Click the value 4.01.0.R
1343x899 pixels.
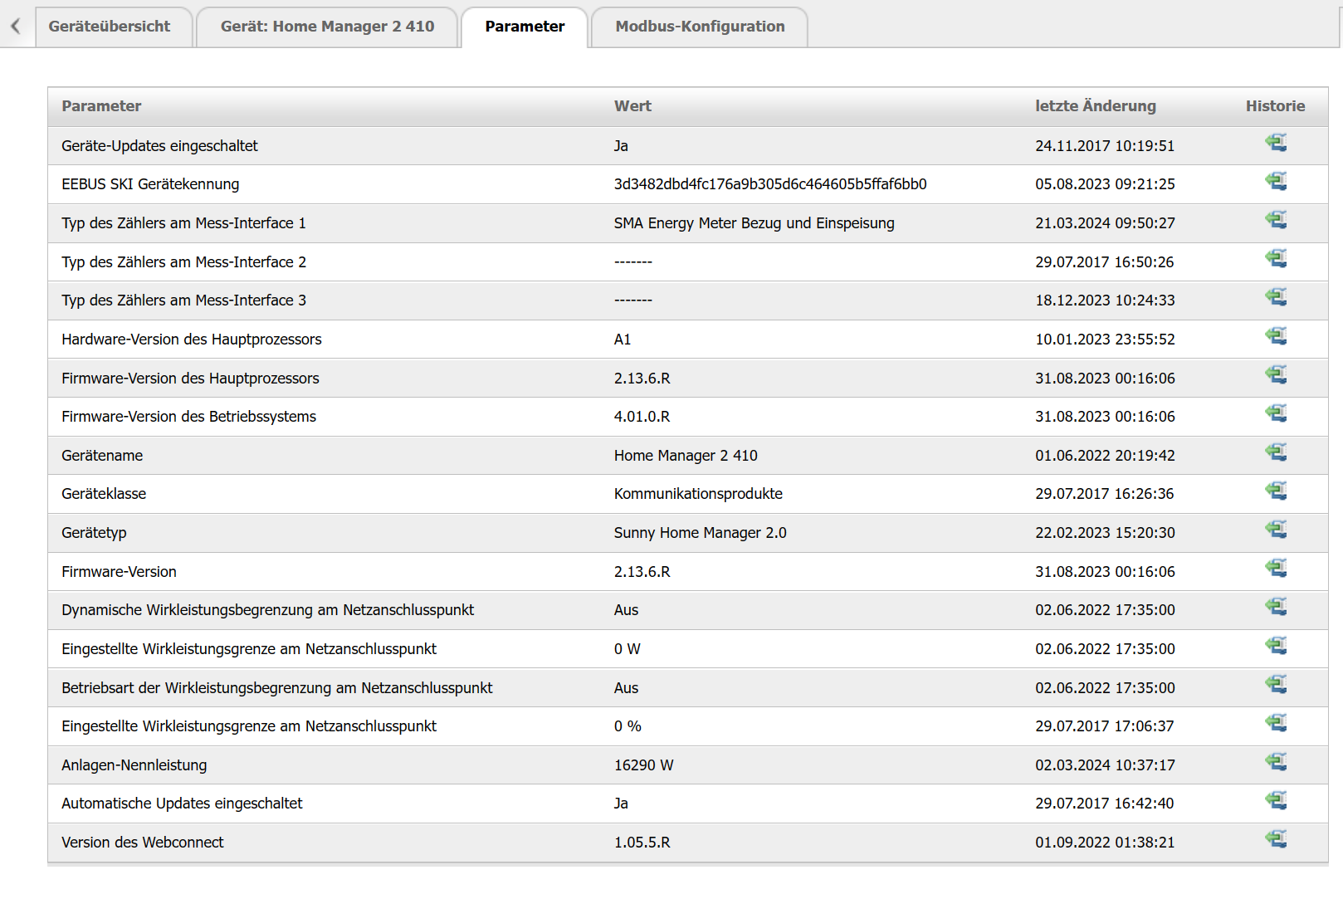click(642, 417)
